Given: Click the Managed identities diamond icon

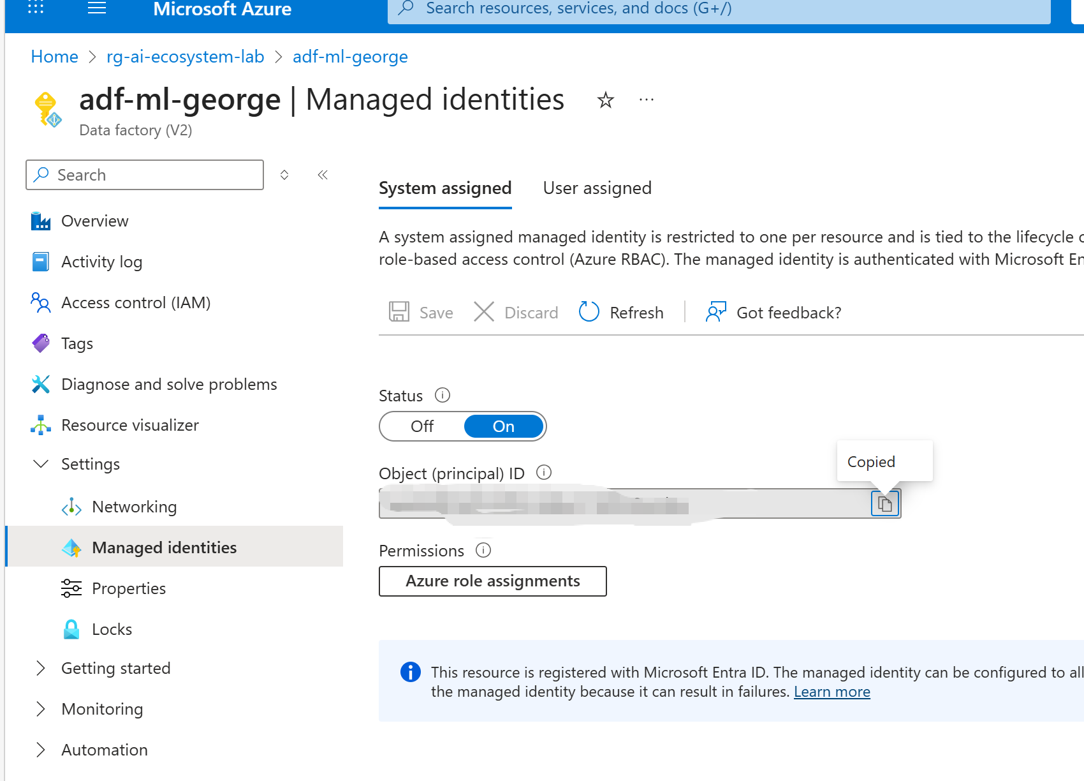Looking at the screenshot, I should [71, 547].
